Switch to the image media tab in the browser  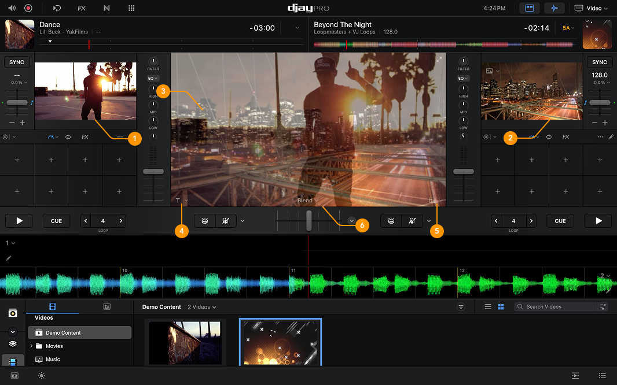106,306
